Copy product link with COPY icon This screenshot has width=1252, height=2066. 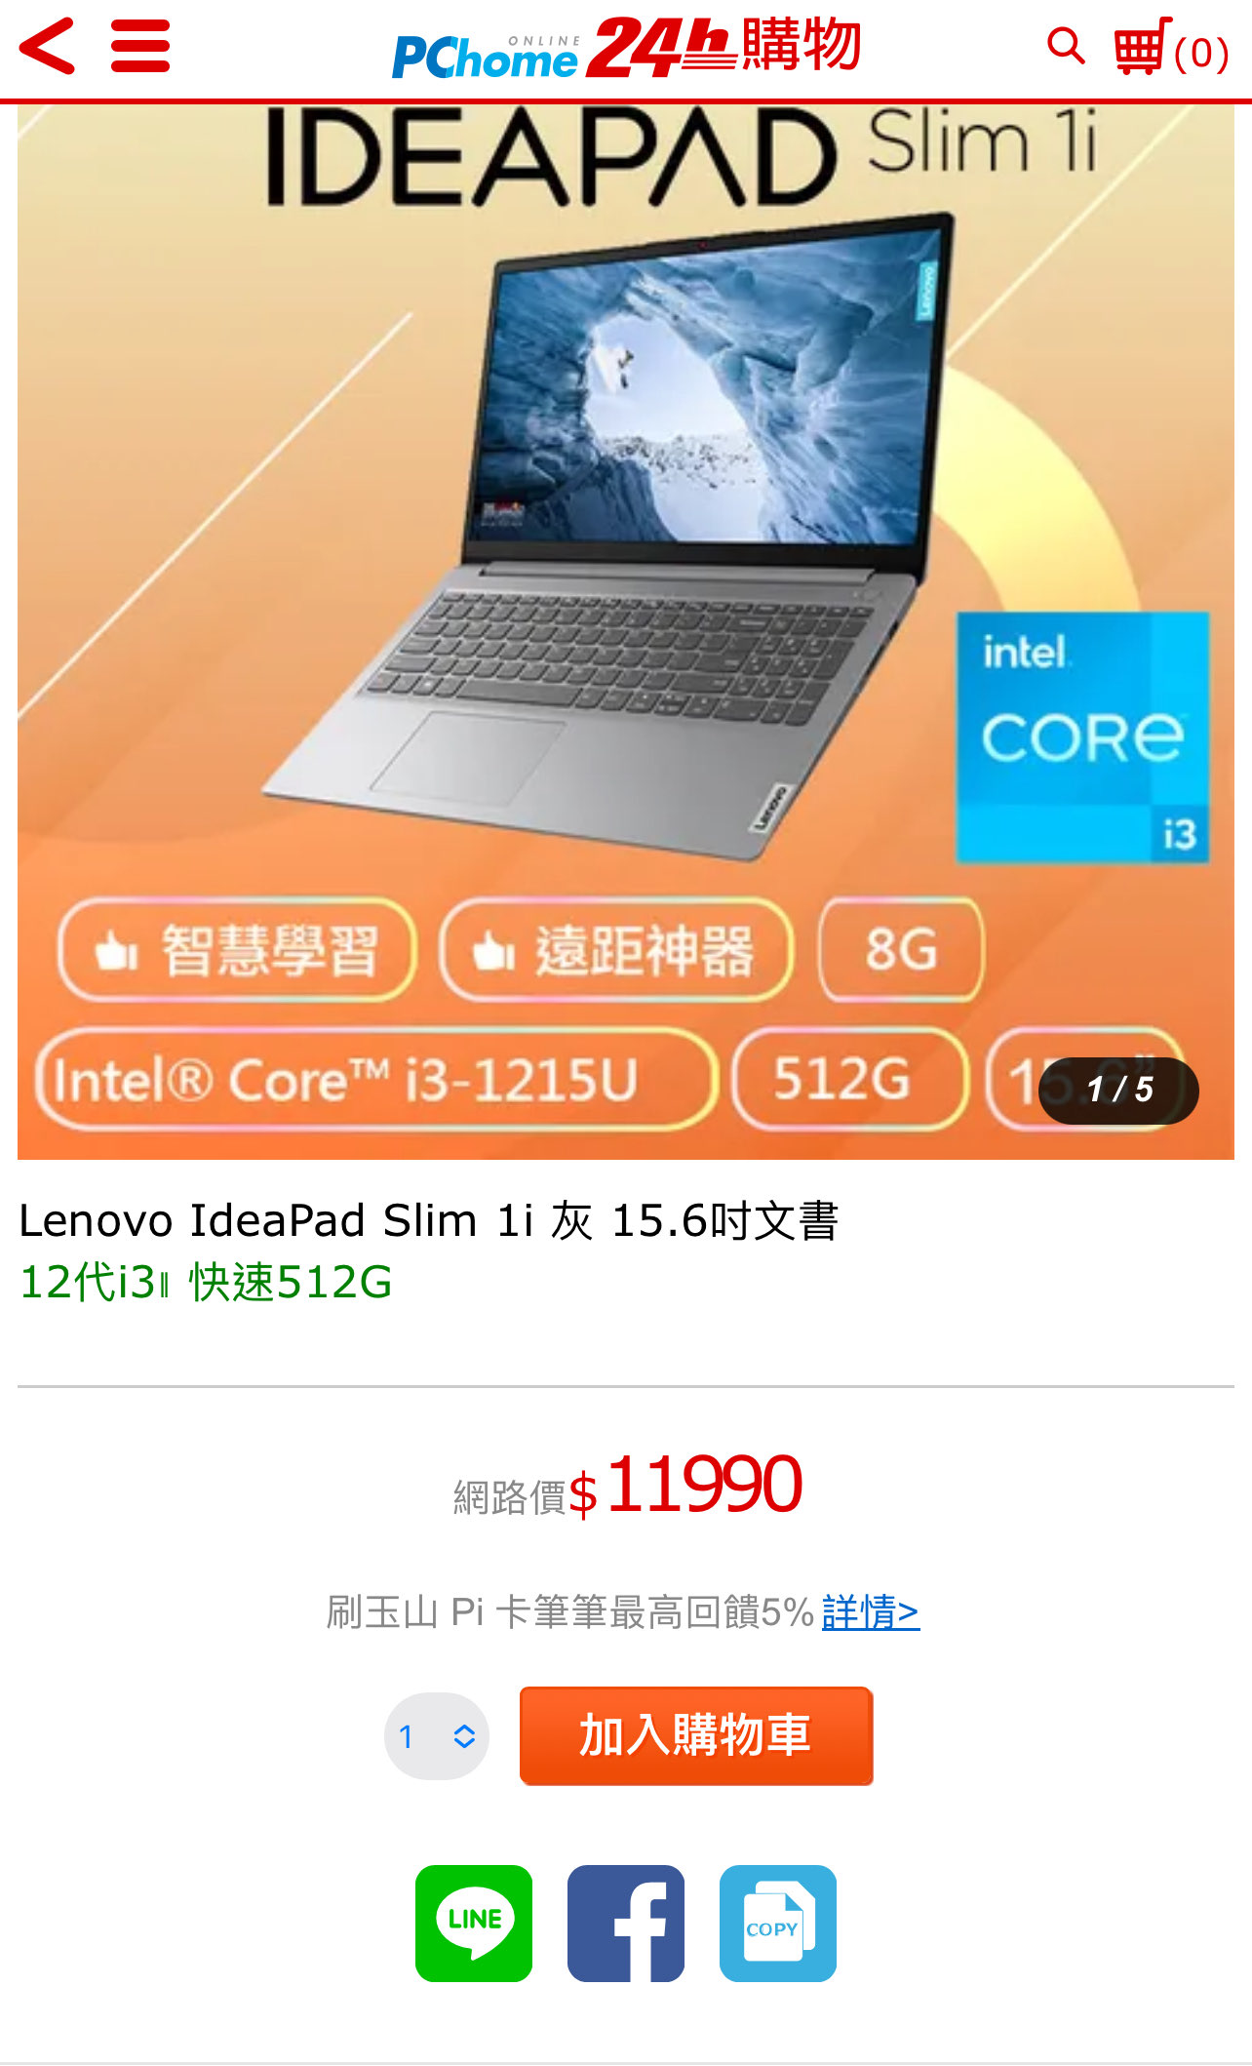click(x=778, y=1924)
